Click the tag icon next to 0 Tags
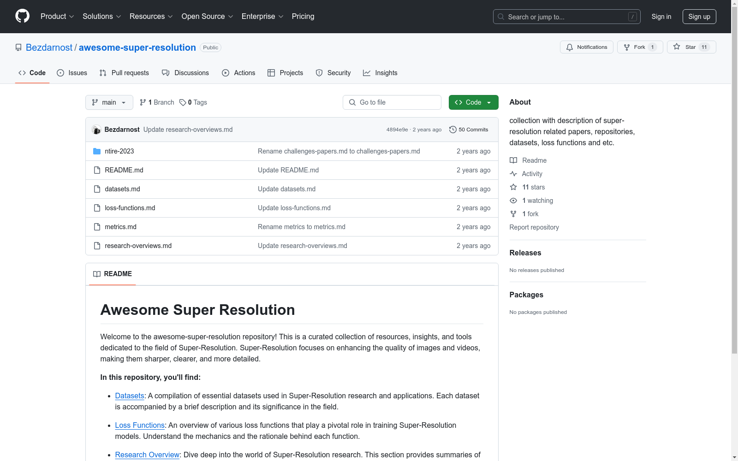The width and height of the screenshot is (738, 461). coord(183,102)
